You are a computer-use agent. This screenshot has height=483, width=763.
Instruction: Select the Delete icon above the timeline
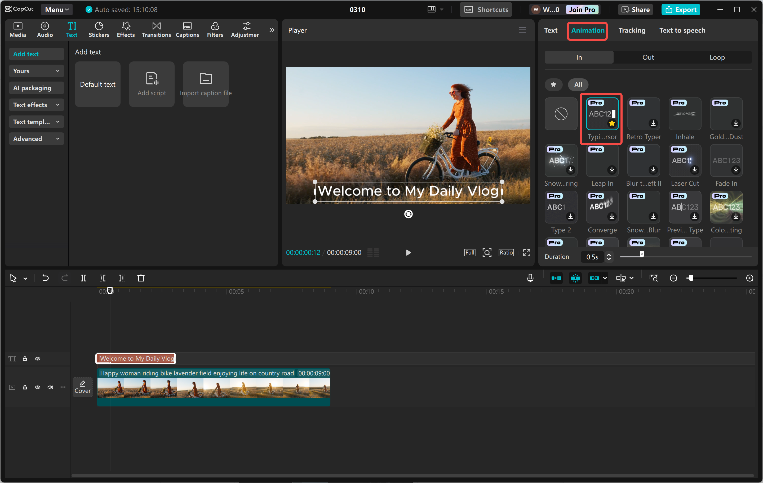pos(141,278)
